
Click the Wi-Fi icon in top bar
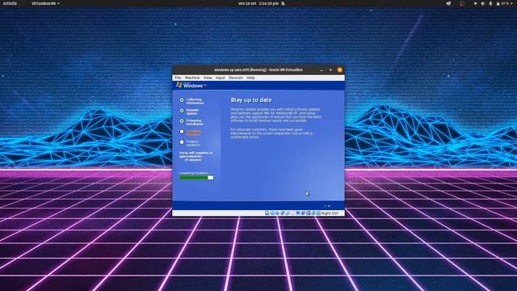coord(475,3)
